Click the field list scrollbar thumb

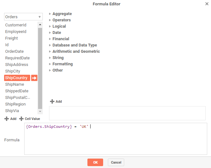[40, 68]
